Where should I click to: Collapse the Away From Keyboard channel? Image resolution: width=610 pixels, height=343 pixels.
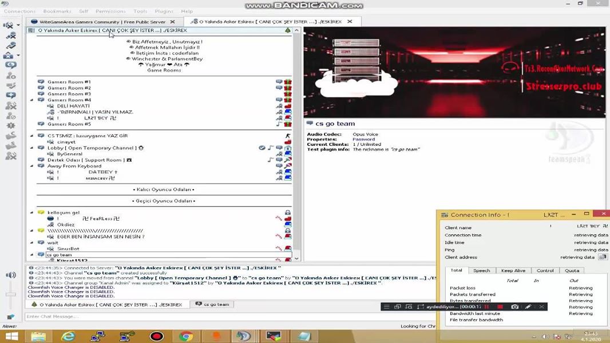click(x=32, y=166)
